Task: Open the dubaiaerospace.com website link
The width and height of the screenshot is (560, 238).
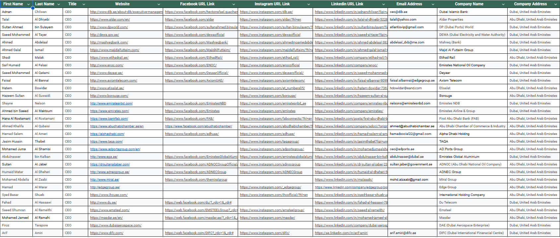Action: coord(116,225)
